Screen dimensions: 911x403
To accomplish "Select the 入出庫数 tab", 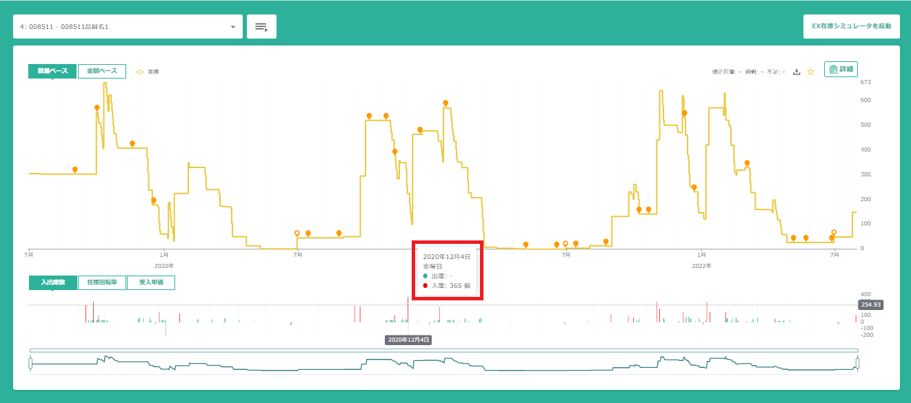I will coord(52,282).
